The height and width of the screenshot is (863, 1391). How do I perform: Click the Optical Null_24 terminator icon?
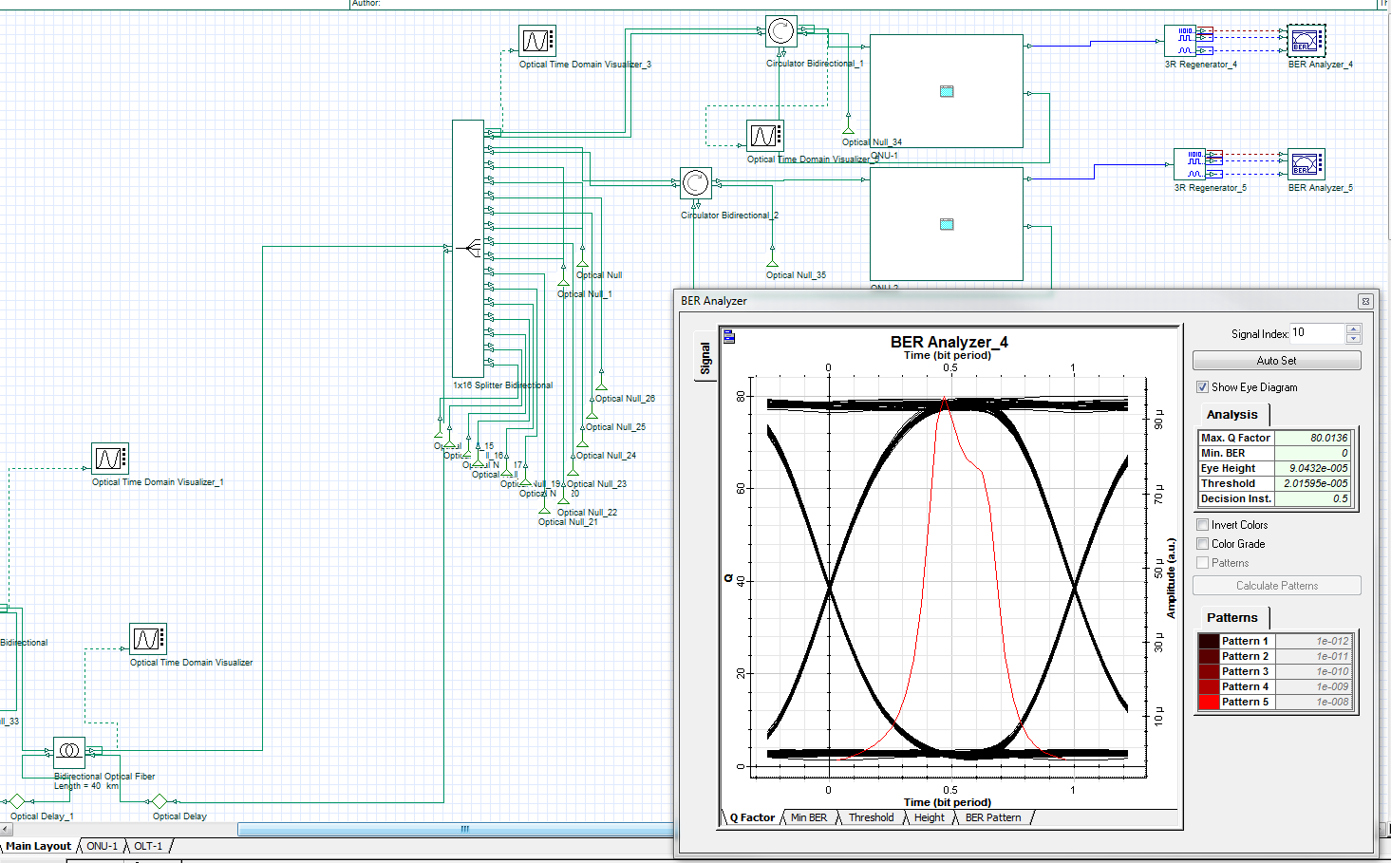pos(582,443)
